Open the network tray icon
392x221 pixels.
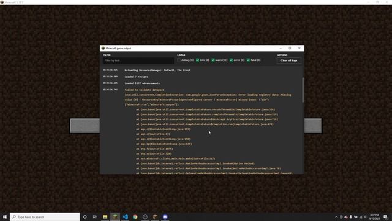[361, 217]
